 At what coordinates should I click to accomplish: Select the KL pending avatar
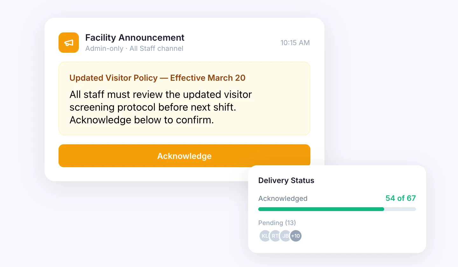[x=265, y=236]
